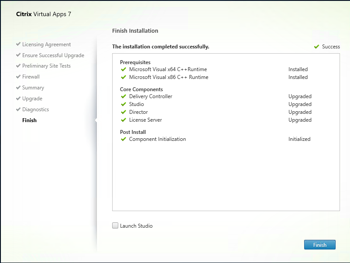The image size is (350, 263).
Task: Click the green checkmark beside Component Initialization
Action: click(124, 139)
